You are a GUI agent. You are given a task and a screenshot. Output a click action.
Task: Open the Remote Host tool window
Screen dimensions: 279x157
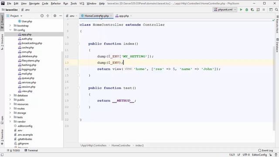click(277, 24)
